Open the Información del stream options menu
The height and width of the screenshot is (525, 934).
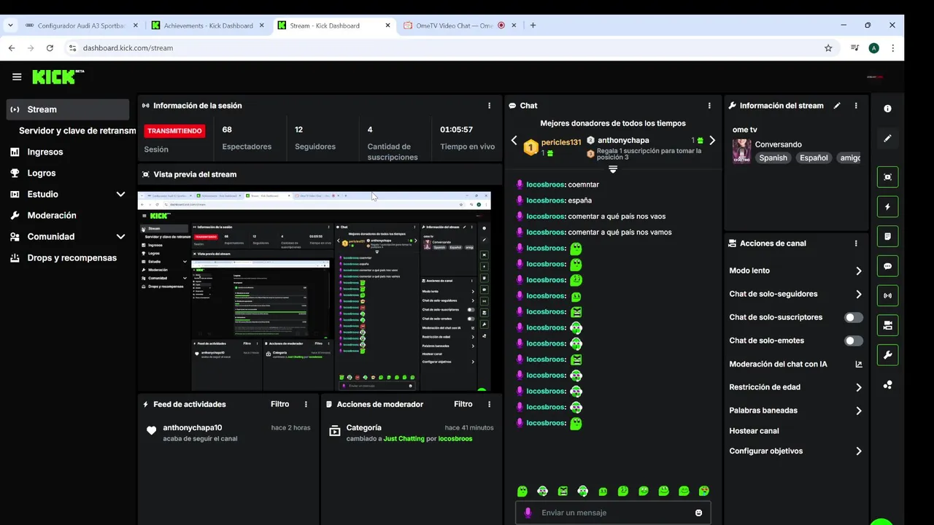click(856, 106)
